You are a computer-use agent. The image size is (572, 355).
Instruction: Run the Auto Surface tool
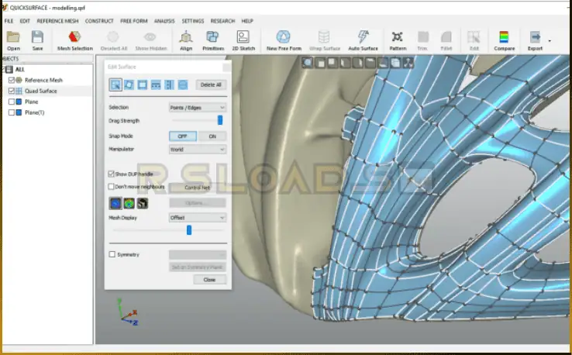coord(362,40)
